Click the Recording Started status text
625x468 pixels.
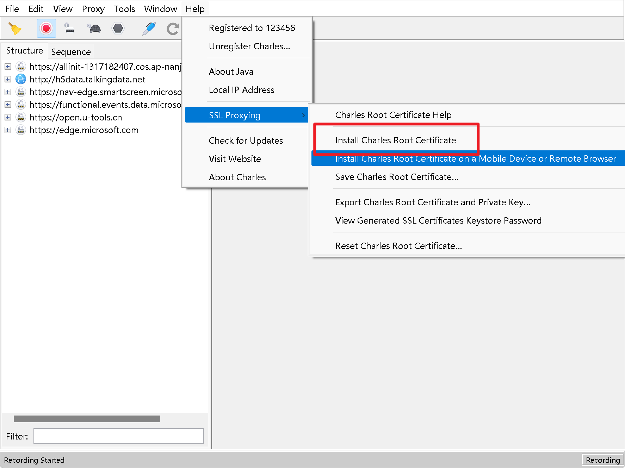[34, 460]
